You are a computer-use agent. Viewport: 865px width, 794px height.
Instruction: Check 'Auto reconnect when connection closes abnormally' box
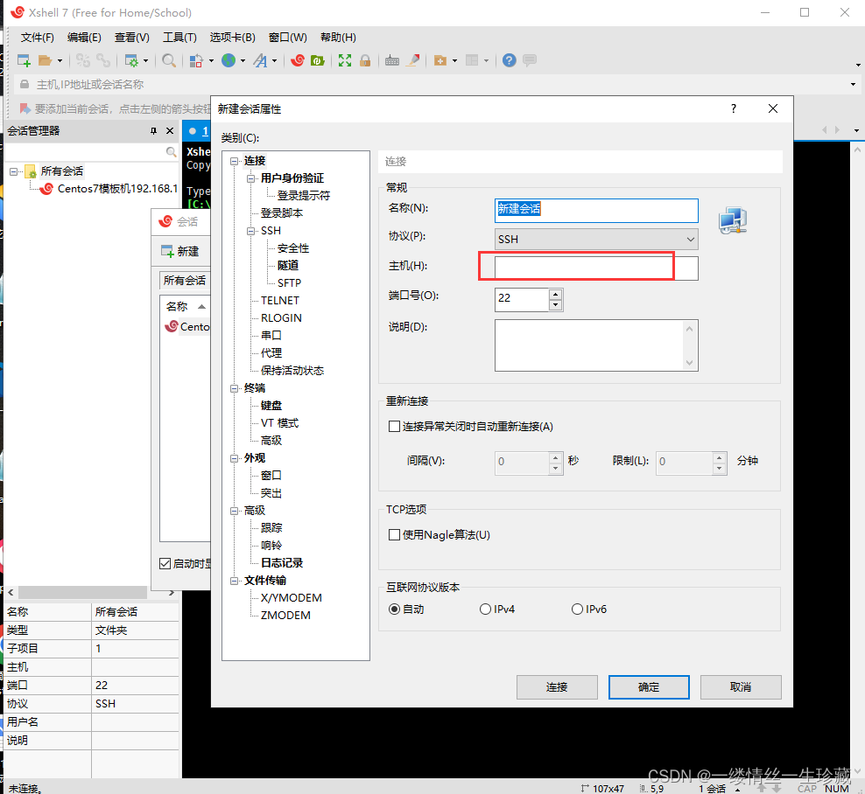point(394,427)
